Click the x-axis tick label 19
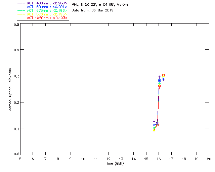215x172 pixels. tap(197, 159)
